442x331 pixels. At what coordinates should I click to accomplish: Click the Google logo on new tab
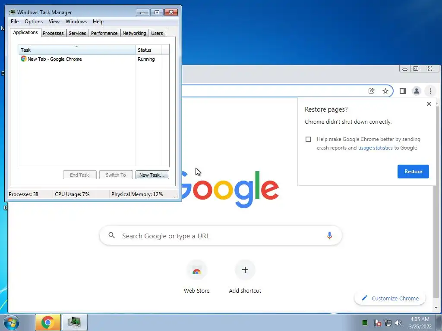click(x=230, y=190)
